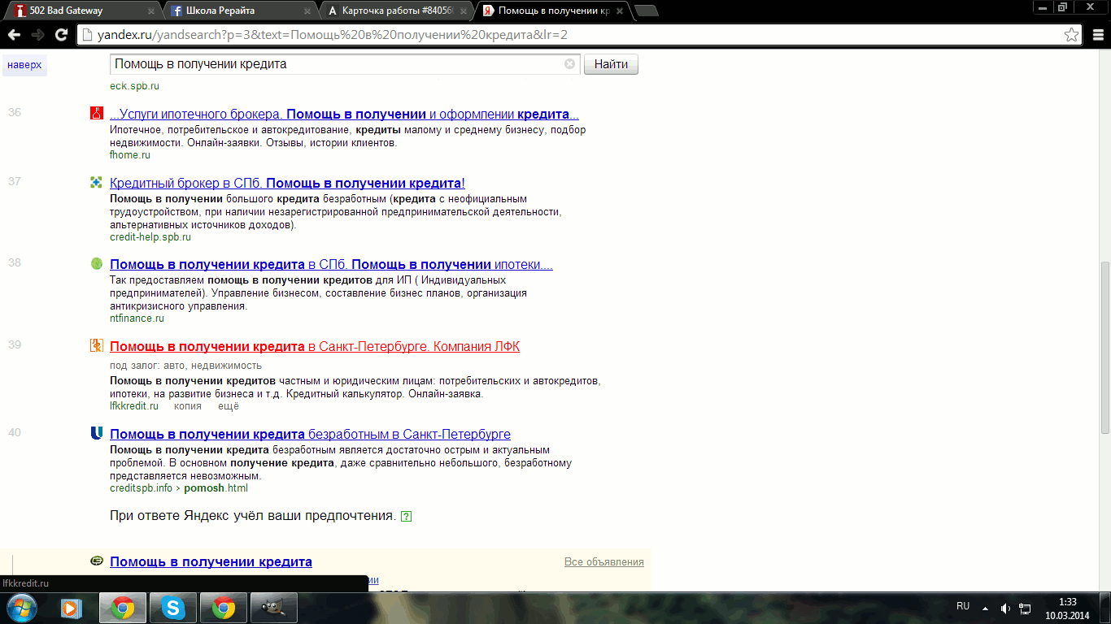Click the volume speaker tray icon

1005,608
